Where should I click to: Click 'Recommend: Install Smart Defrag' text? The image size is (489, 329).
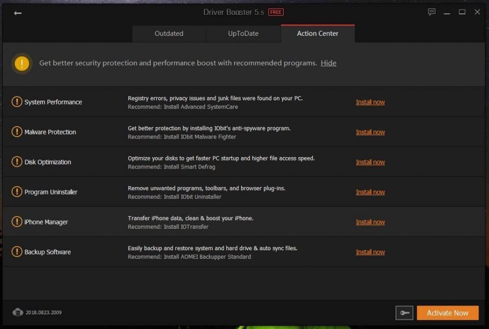pos(171,167)
